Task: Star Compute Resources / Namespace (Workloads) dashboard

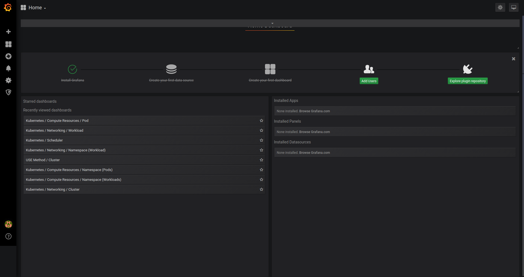Action: tap(261, 179)
